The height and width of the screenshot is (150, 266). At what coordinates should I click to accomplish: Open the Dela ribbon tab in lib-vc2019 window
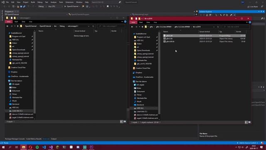coord(148,22)
